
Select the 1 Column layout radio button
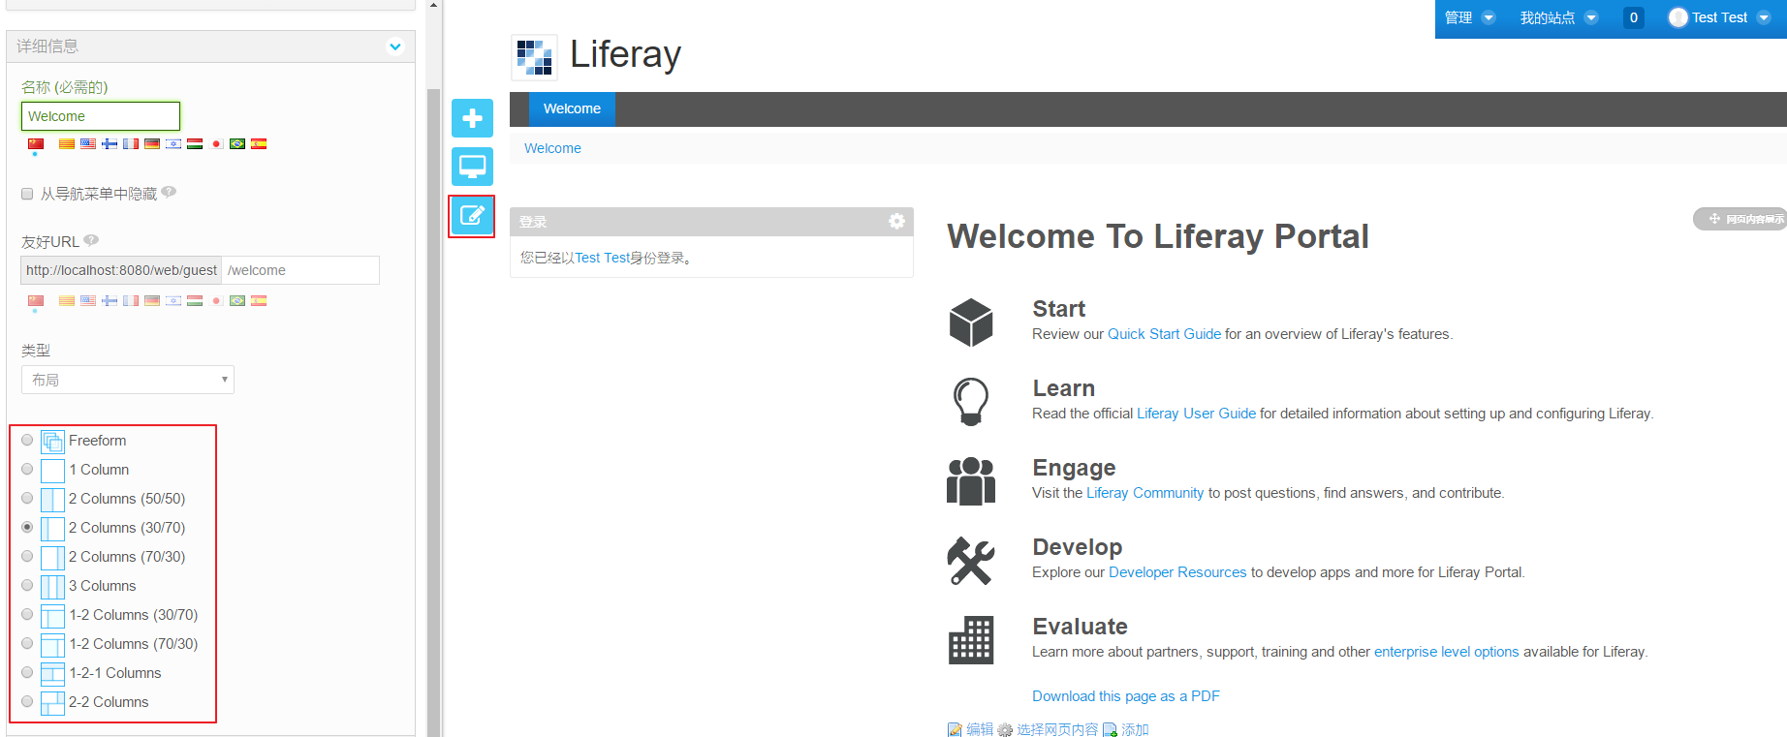pos(27,469)
